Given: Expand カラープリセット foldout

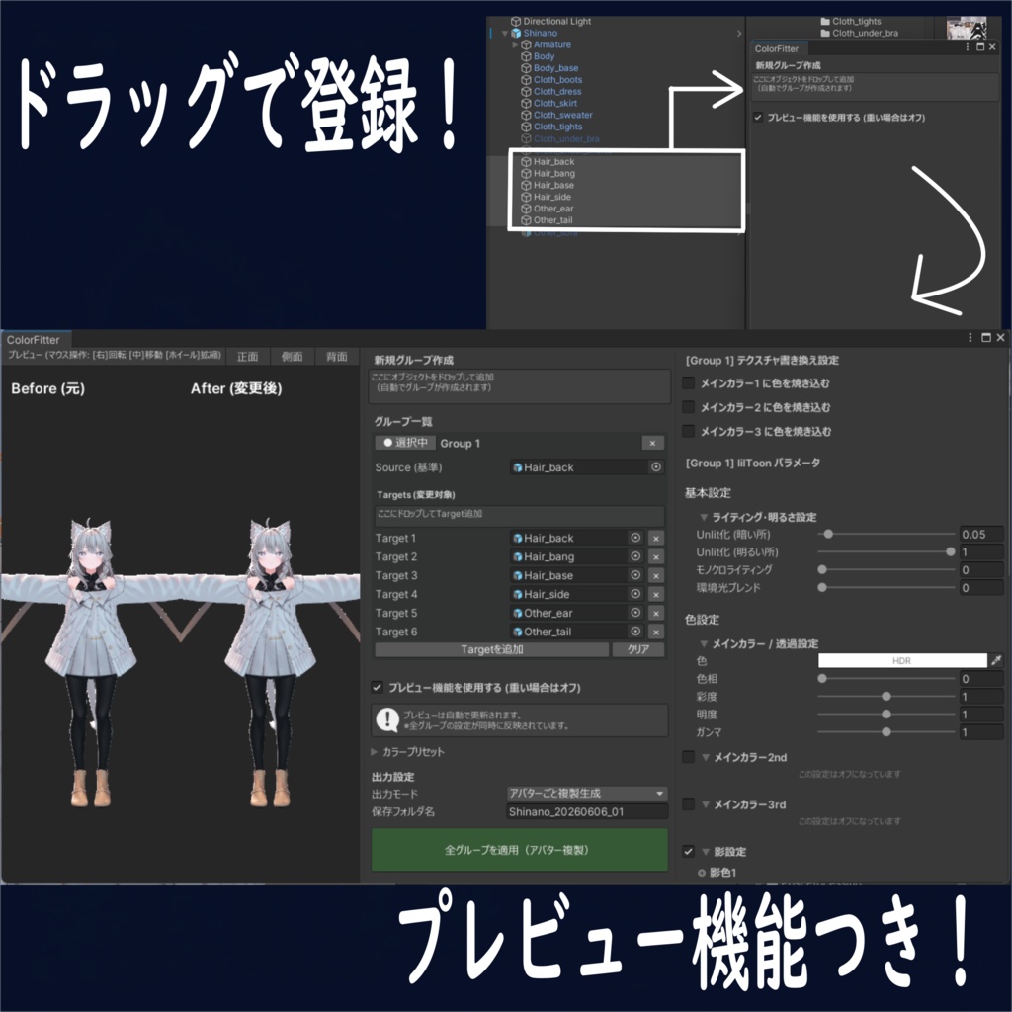Looking at the screenshot, I should click(x=375, y=752).
